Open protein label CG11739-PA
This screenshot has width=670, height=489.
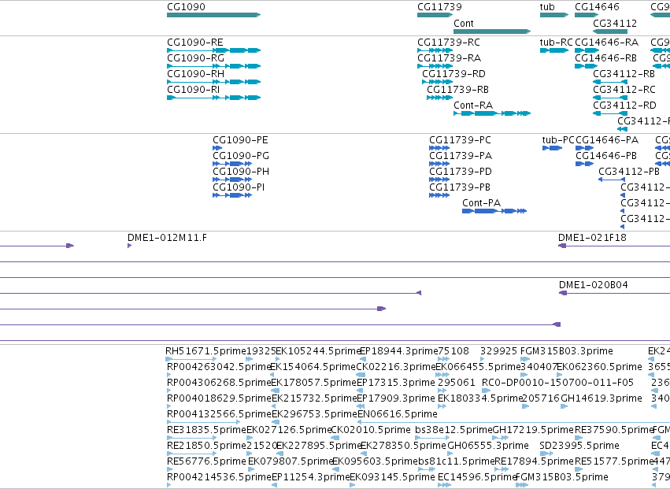coord(461,156)
